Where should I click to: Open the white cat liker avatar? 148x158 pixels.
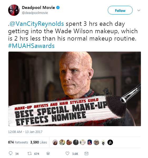103,142
